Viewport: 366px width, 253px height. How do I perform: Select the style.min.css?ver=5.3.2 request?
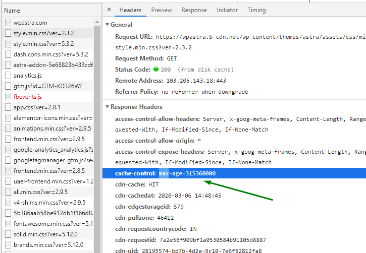click(47, 44)
